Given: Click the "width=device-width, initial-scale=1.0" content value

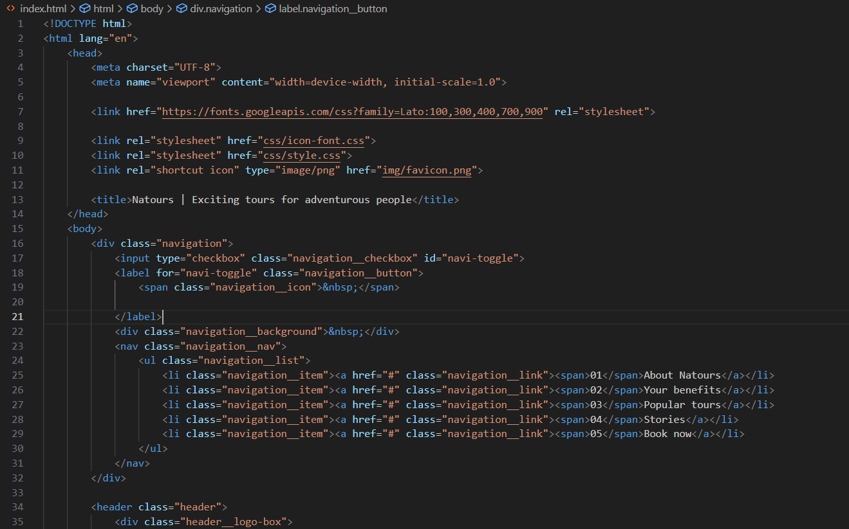Looking at the screenshot, I should click(x=385, y=82).
